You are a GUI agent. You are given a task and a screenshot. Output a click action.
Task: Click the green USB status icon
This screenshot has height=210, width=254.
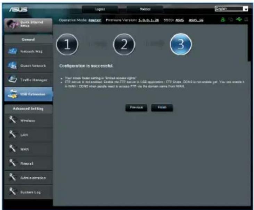tap(239, 19)
